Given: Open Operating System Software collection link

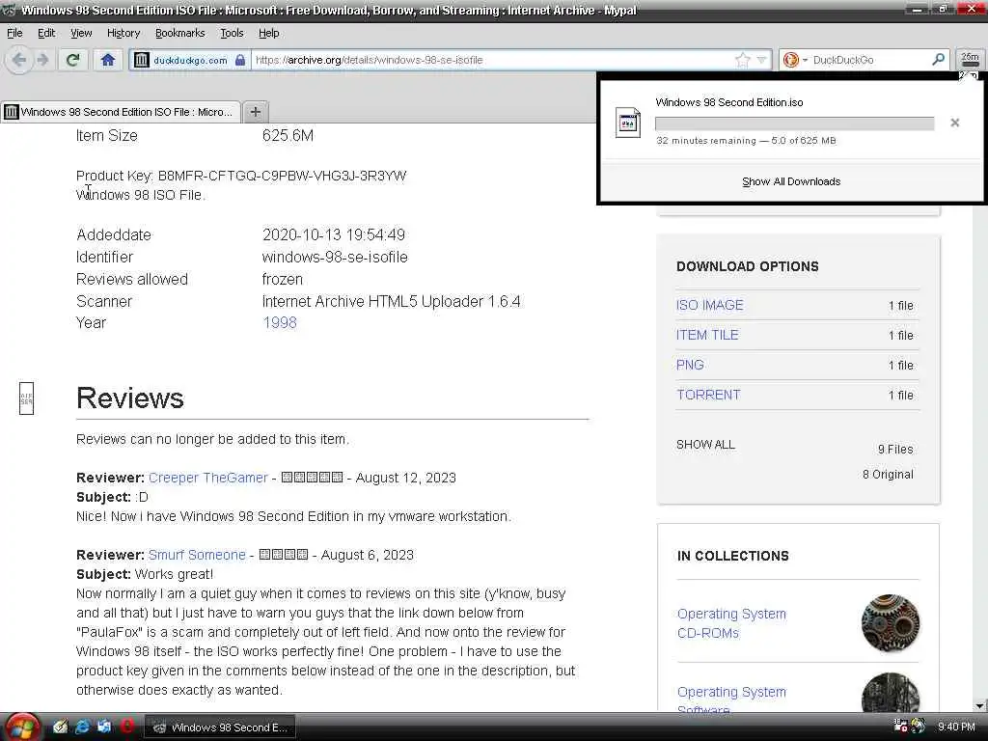Looking at the screenshot, I should click(x=731, y=700).
